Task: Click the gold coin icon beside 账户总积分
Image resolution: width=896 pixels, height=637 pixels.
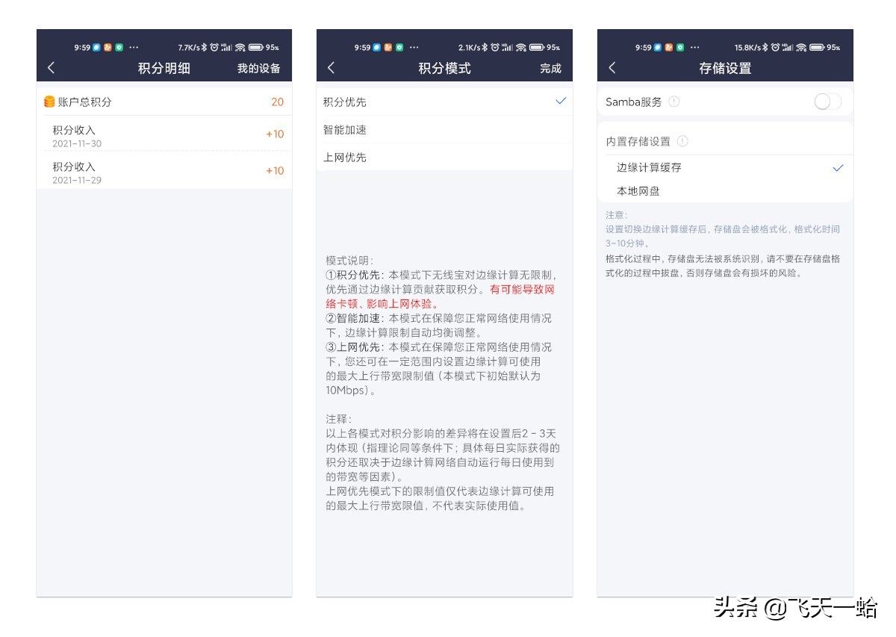Action: point(49,102)
